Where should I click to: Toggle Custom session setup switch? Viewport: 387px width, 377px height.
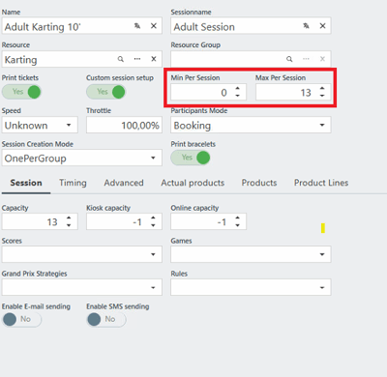pos(106,92)
